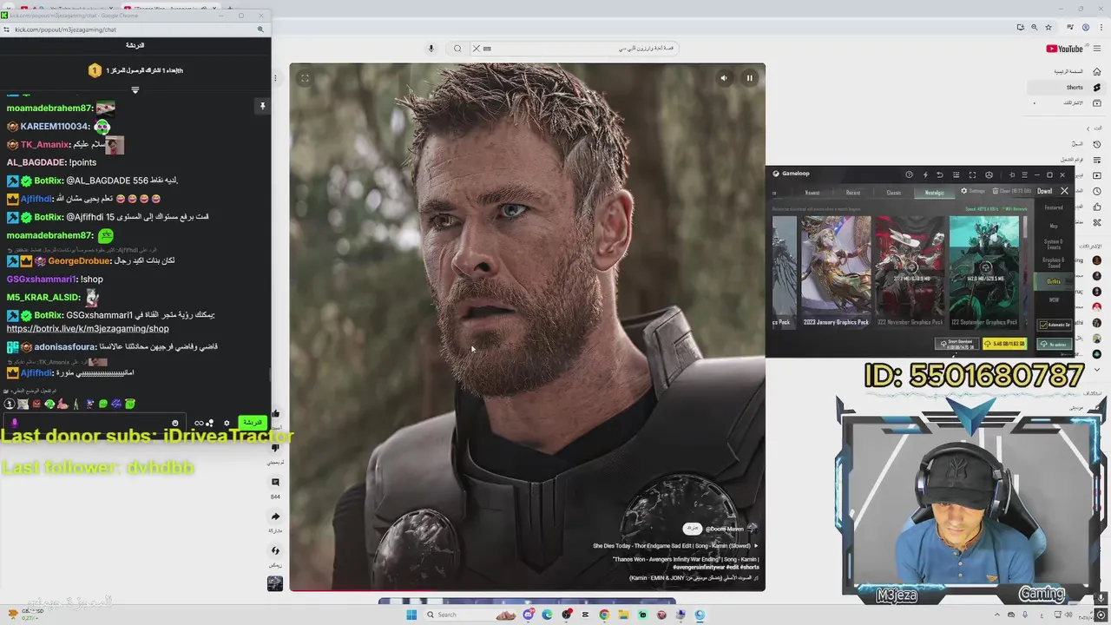This screenshot has height=625, width=1111.
Task: Open 2023 January Graphics Pack card
Action: click(x=836, y=272)
